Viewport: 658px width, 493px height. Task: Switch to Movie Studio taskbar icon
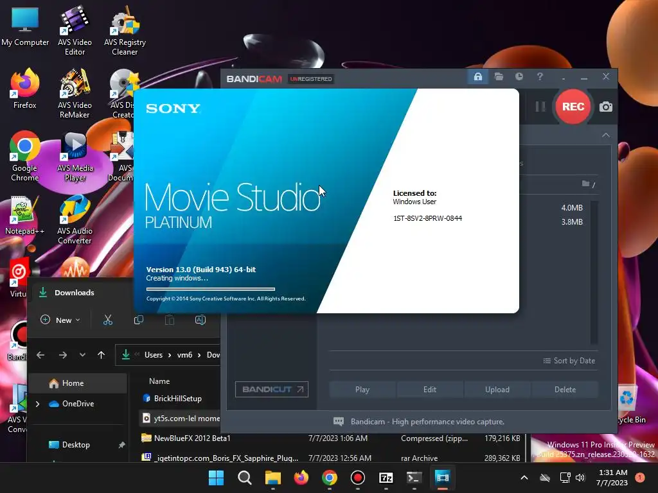(x=442, y=478)
